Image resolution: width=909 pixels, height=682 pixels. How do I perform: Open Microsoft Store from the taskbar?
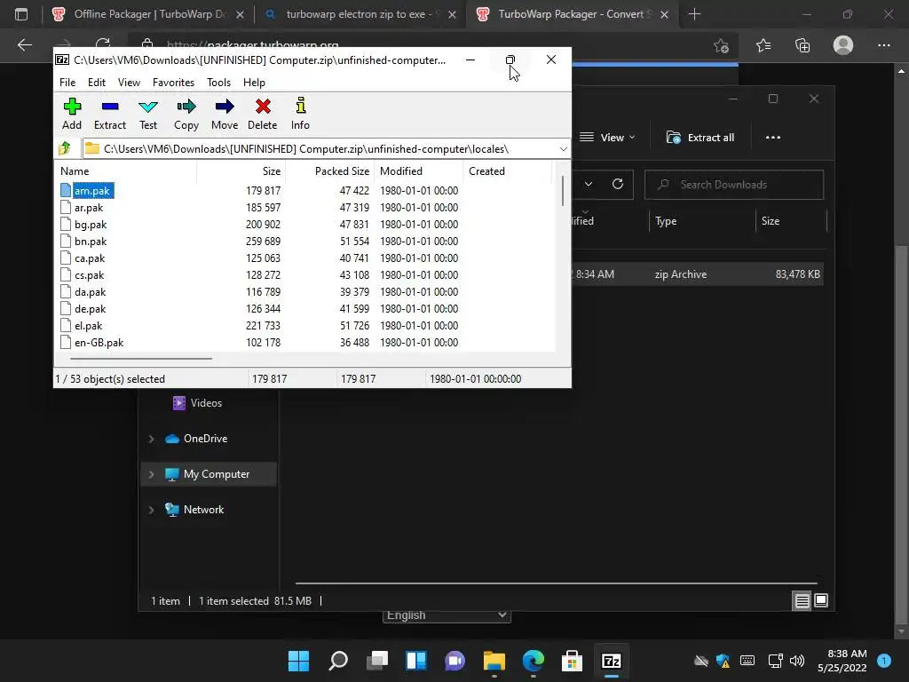pos(573,661)
